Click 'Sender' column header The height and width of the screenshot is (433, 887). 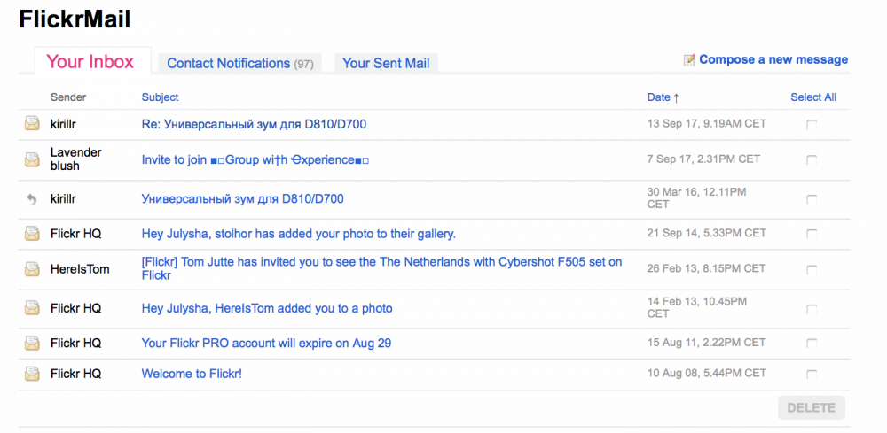coord(68,97)
